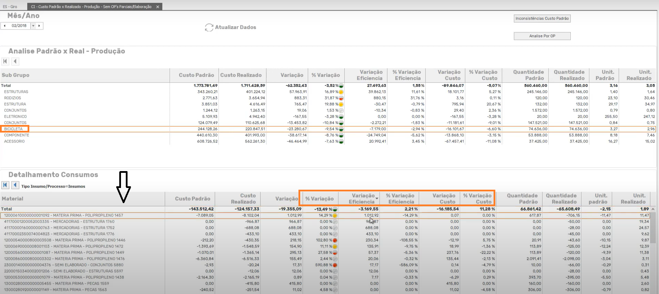Click the green indicator for COMPONENTE

[x=341, y=135]
